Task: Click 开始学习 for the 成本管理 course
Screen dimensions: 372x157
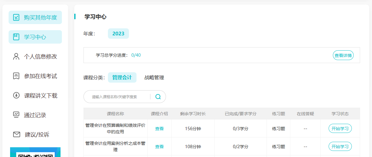Action: [x=340, y=146]
